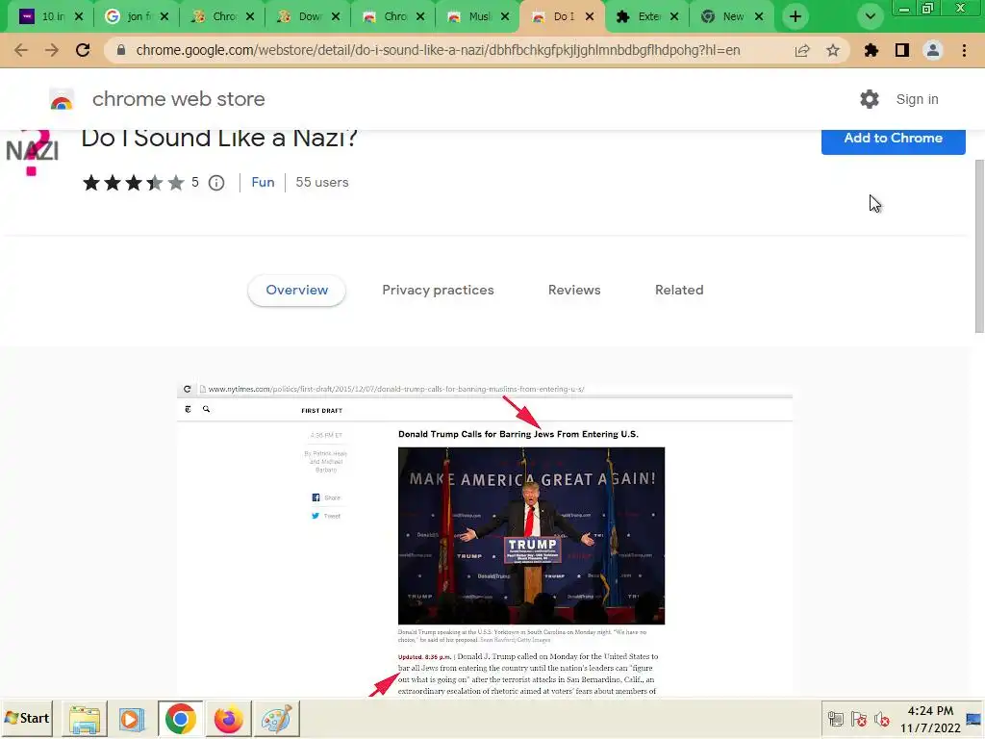
Task: Click the page vertical scrollbar
Action: click(979, 245)
